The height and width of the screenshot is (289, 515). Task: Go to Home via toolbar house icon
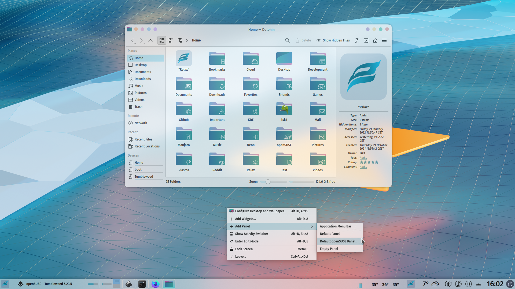(375, 40)
